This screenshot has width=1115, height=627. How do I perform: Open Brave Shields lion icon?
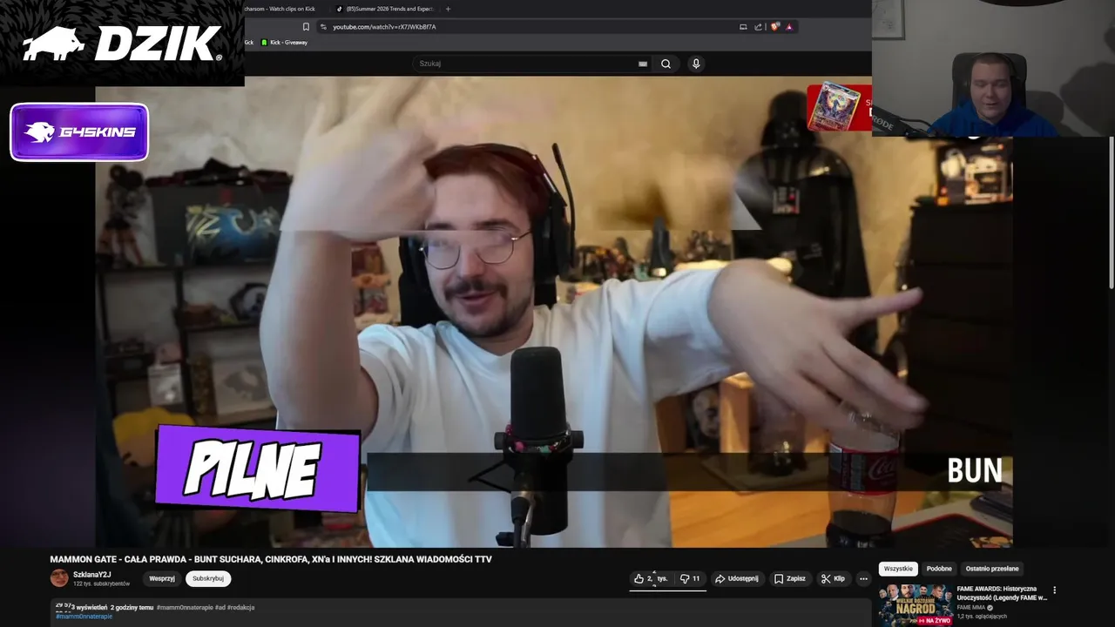point(774,27)
